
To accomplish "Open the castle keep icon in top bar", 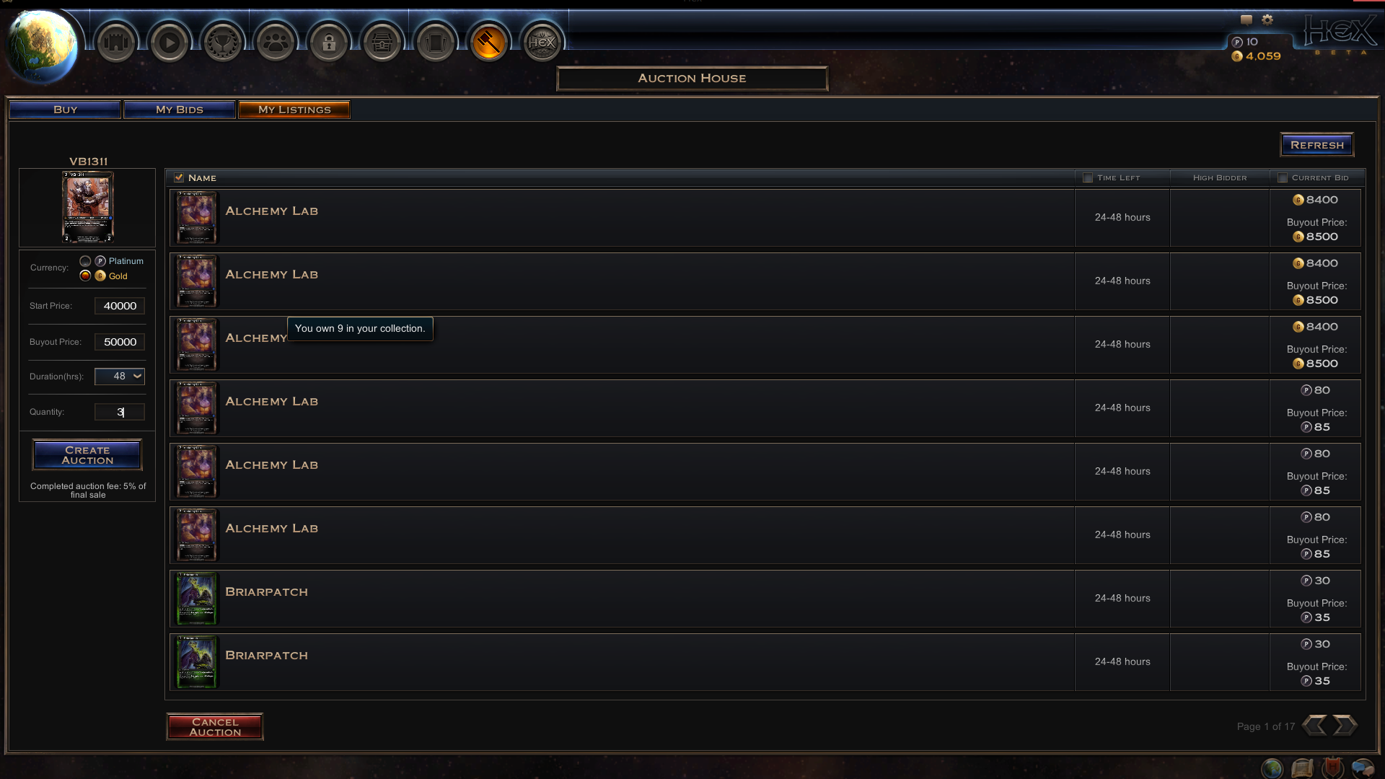I will (x=116, y=43).
